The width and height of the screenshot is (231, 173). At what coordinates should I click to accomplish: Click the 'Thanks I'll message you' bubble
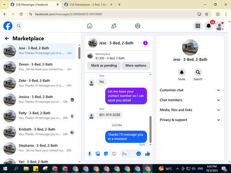click(x=126, y=137)
